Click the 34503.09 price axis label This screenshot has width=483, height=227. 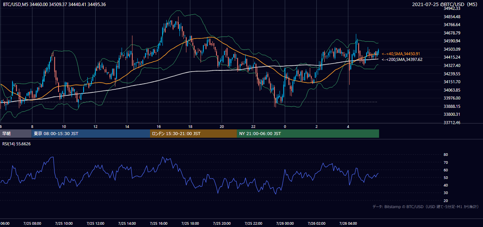point(452,49)
